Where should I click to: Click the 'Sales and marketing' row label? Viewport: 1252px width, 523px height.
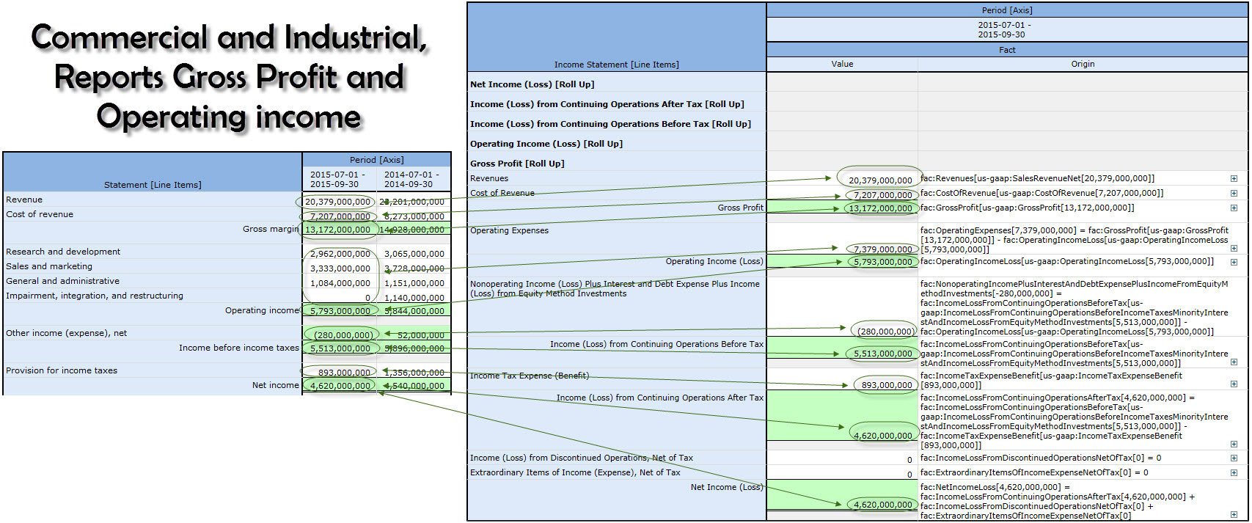click(49, 266)
